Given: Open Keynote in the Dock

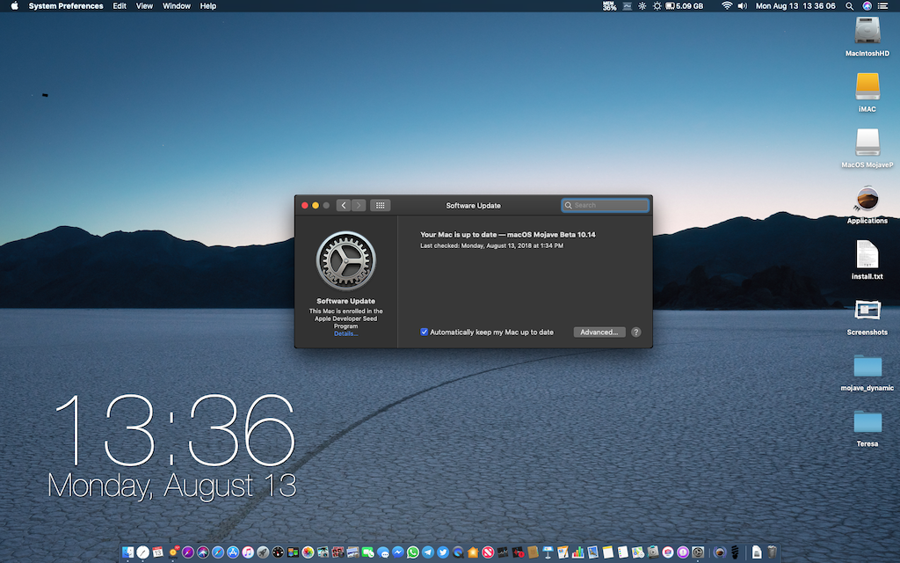Looking at the screenshot, I should (x=548, y=552).
